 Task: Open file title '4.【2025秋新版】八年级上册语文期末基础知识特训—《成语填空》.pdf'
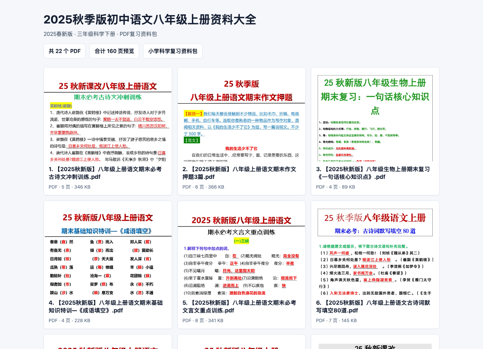click(x=105, y=306)
